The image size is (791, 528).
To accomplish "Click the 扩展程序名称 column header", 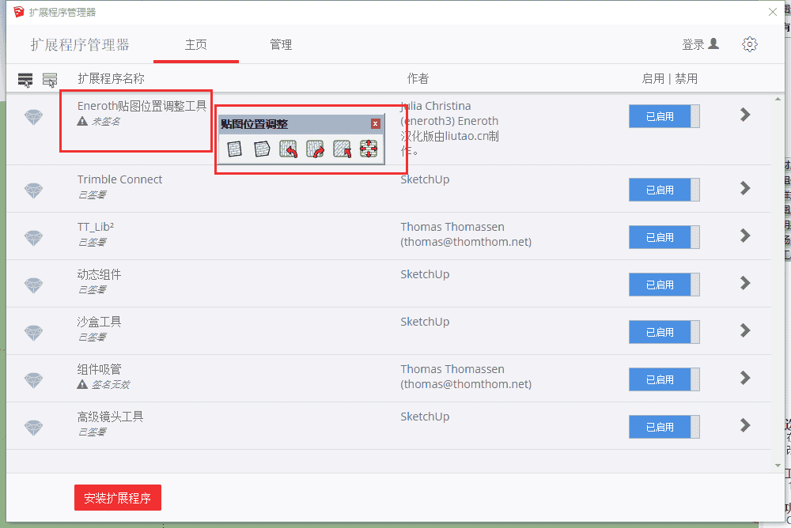I will pos(111,79).
